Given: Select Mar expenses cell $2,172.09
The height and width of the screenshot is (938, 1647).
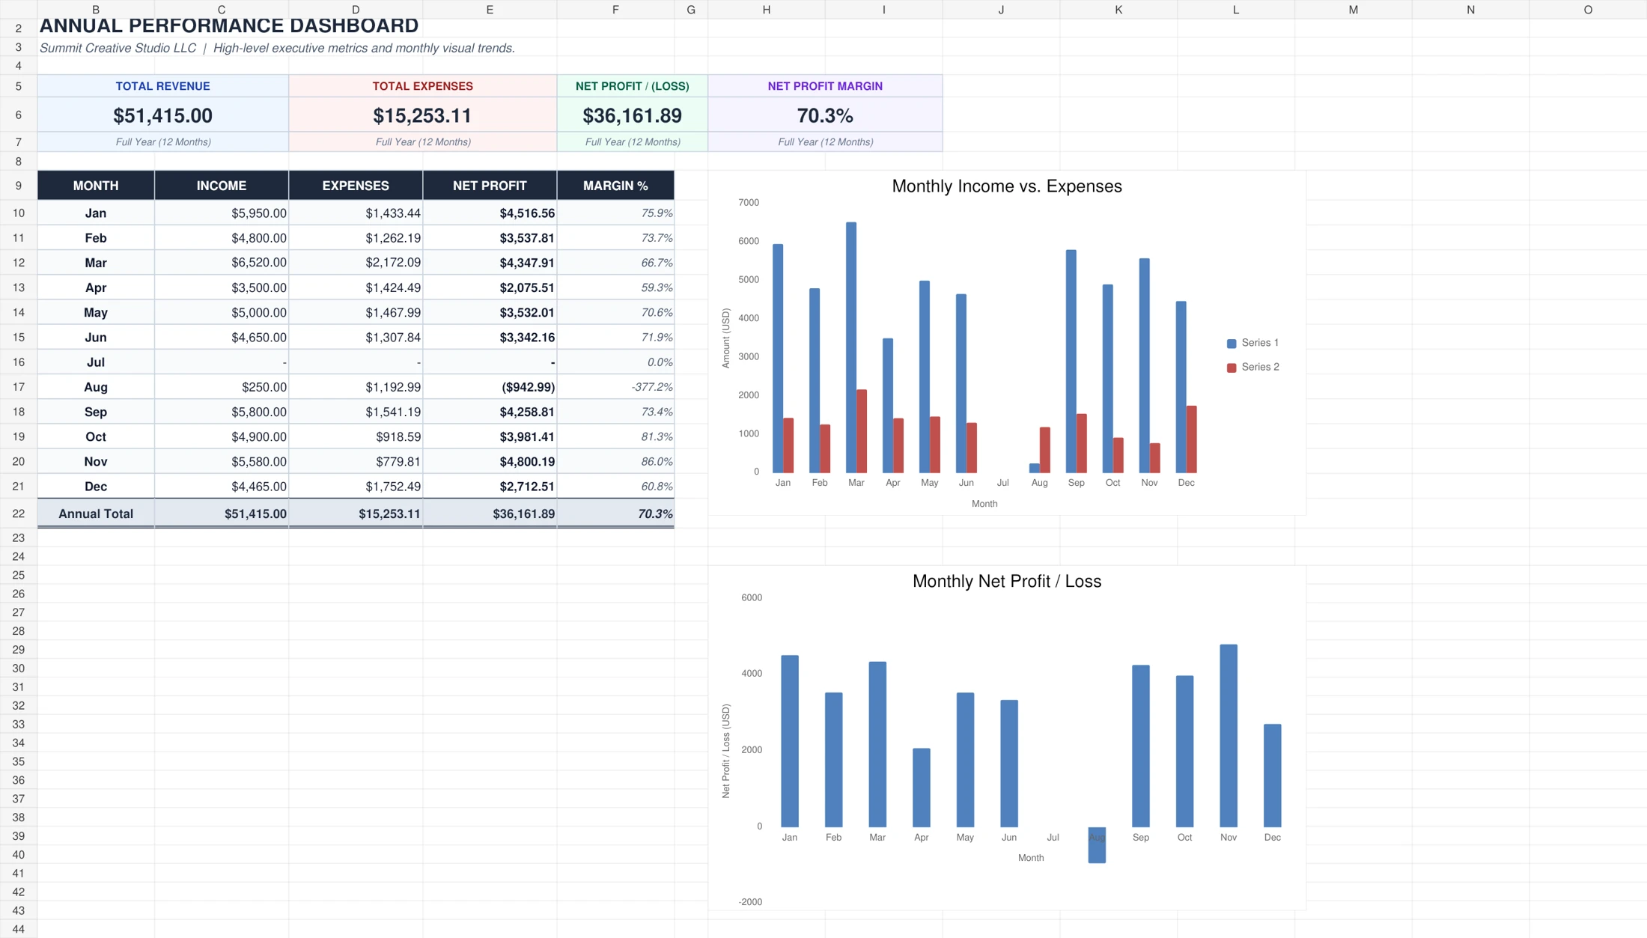Looking at the screenshot, I should (356, 263).
